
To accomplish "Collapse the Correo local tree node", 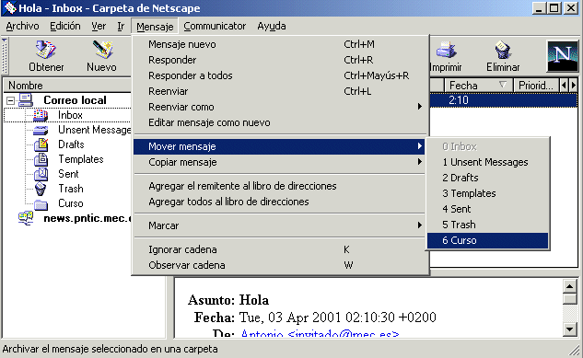I will (x=11, y=100).
